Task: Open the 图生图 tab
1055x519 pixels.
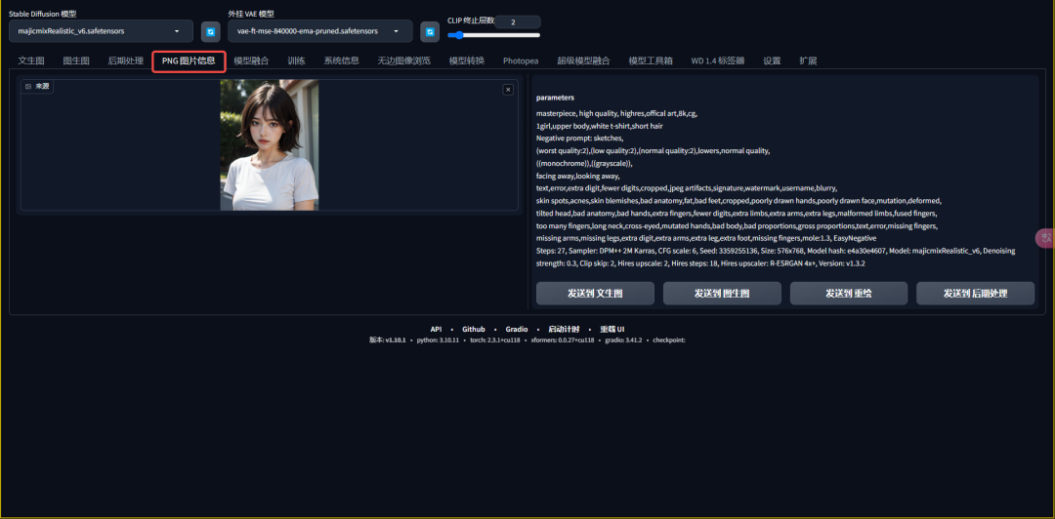Action: [76, 60]
